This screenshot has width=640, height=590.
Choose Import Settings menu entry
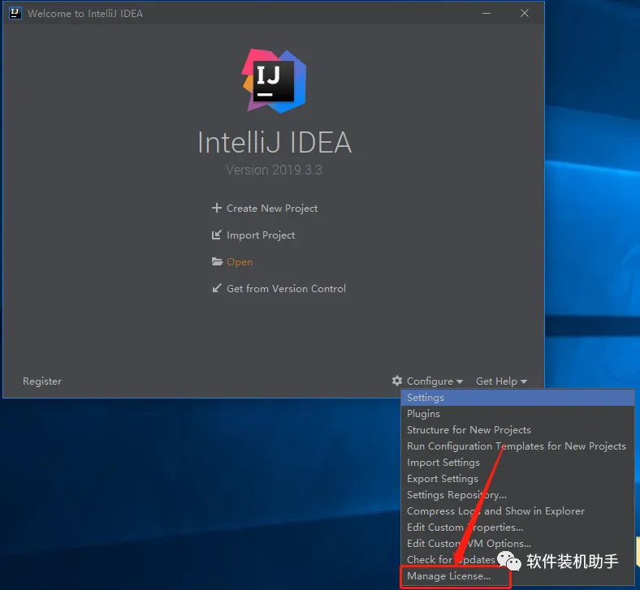[517, 463]
